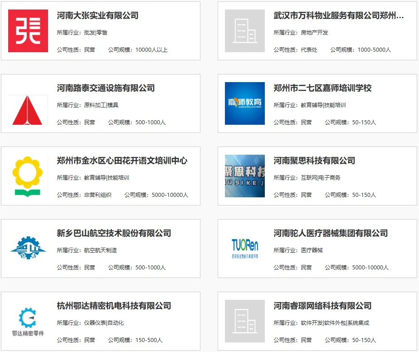Open company link 杭州鄂达精密机电科技有限公司

tap(114, 306)
